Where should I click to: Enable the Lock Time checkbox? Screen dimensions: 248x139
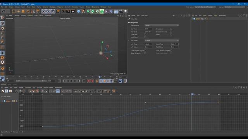point(145,34)
